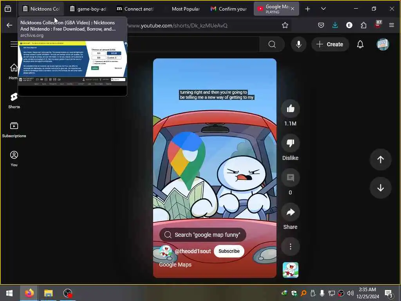Click the "Google Maps" video title
This screenshot has height=301, width=401.
(x=175, y=265)
